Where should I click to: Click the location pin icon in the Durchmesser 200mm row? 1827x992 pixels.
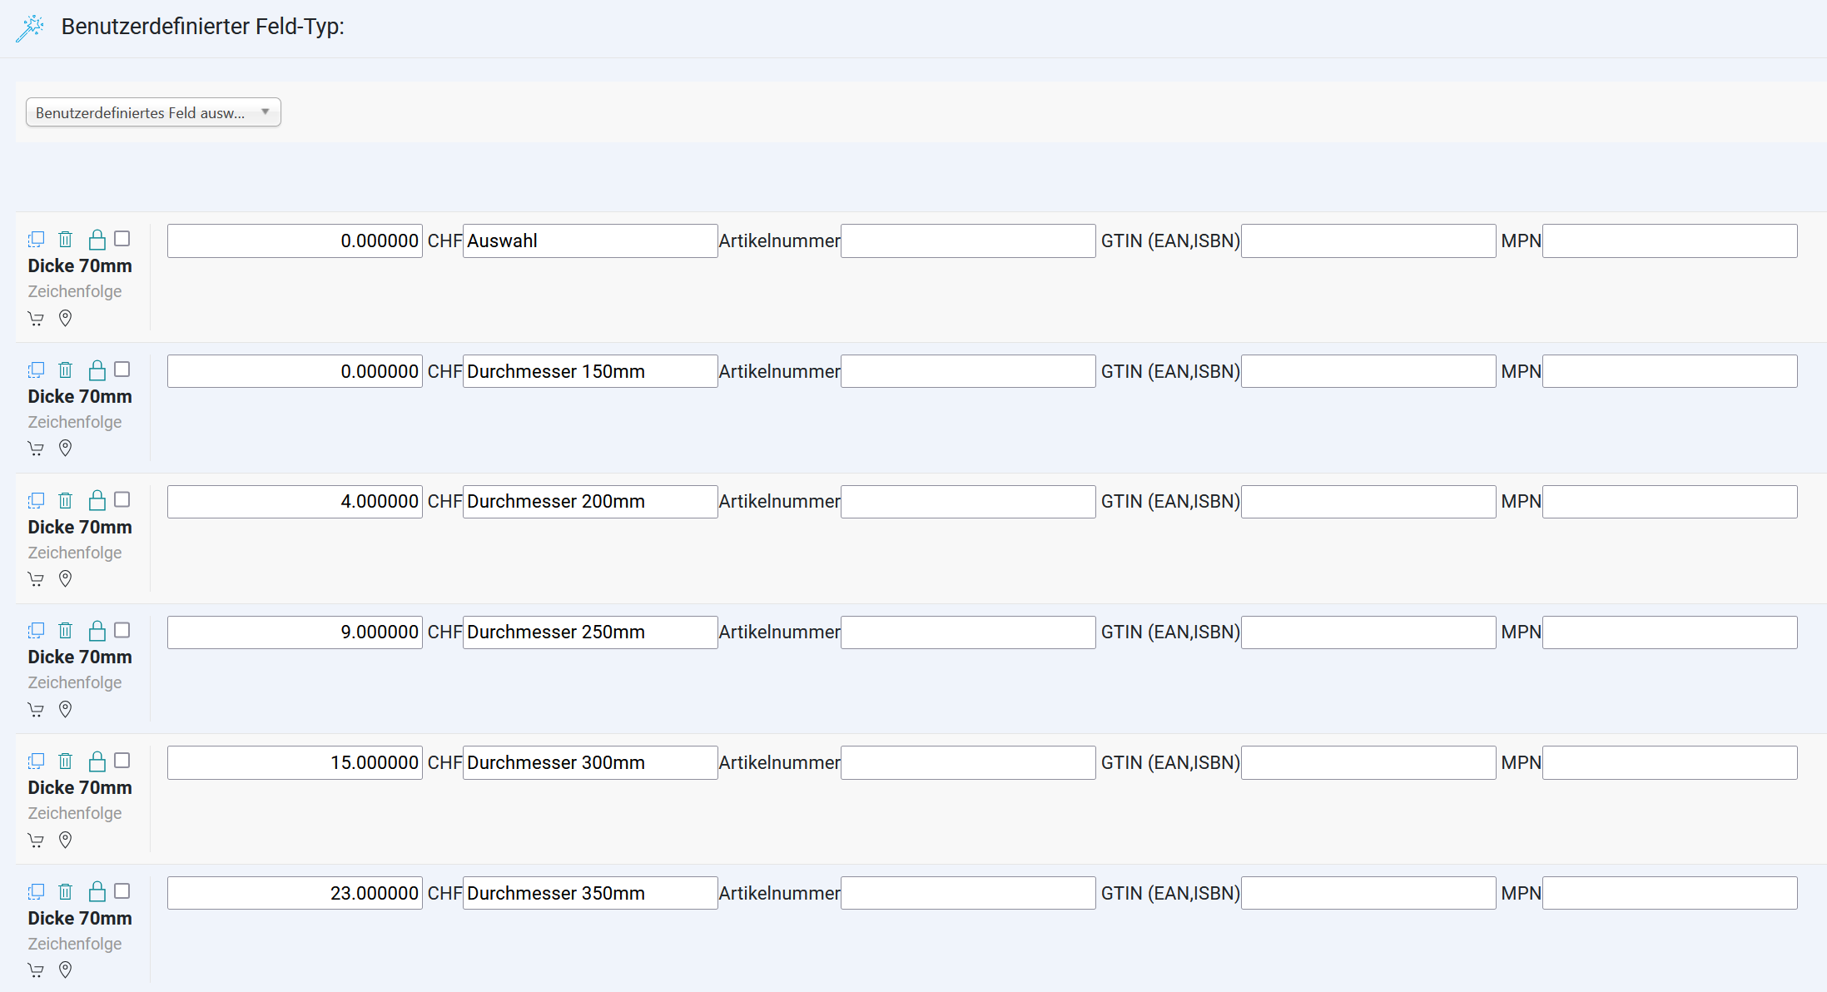[x=66, y=578]
